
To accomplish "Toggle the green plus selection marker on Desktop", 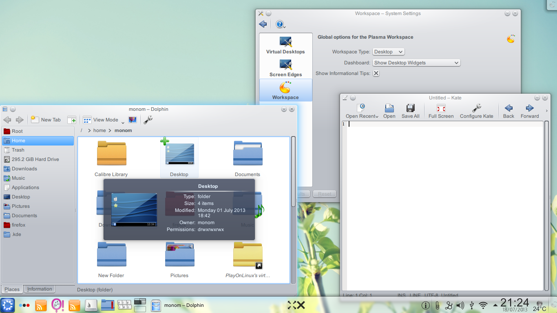I will (x=165, y=141).
